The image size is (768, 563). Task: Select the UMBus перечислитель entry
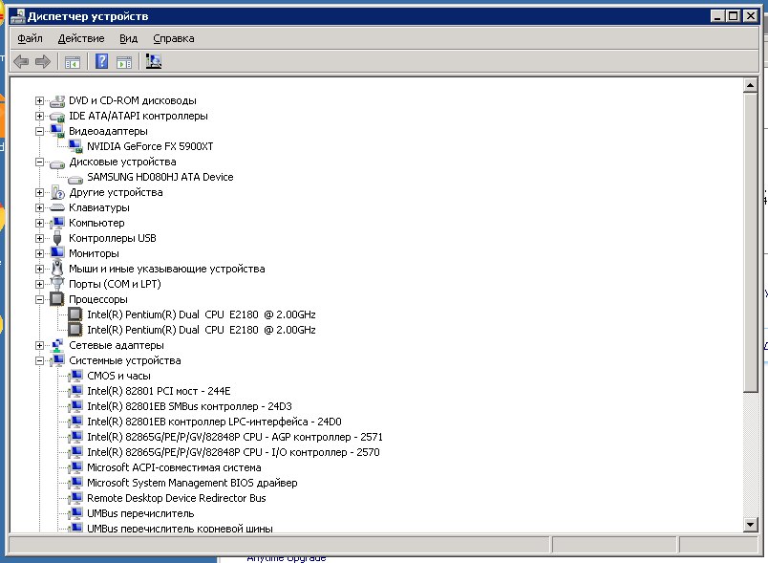140,513
